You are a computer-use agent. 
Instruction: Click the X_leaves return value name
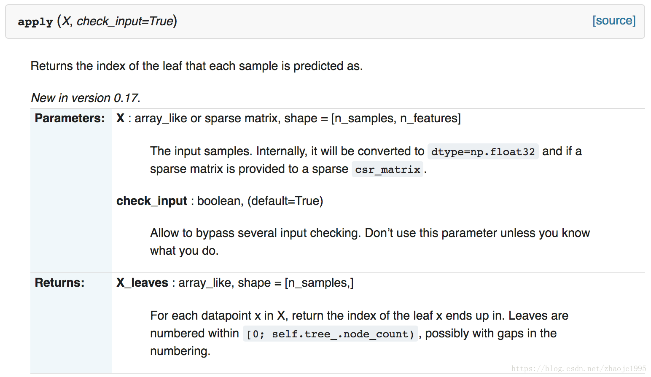pos(143,283)
